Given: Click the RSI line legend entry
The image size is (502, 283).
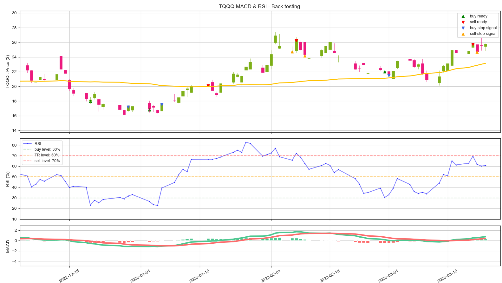Looking at the screenshot, I should (32, 144).
